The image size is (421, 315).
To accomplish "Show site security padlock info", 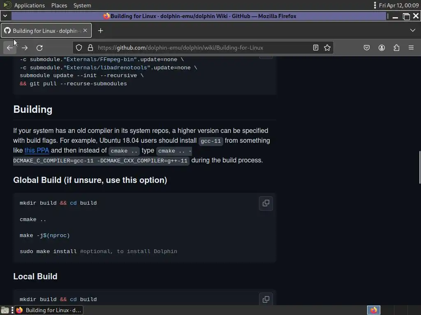I will [x=90, y=48].
